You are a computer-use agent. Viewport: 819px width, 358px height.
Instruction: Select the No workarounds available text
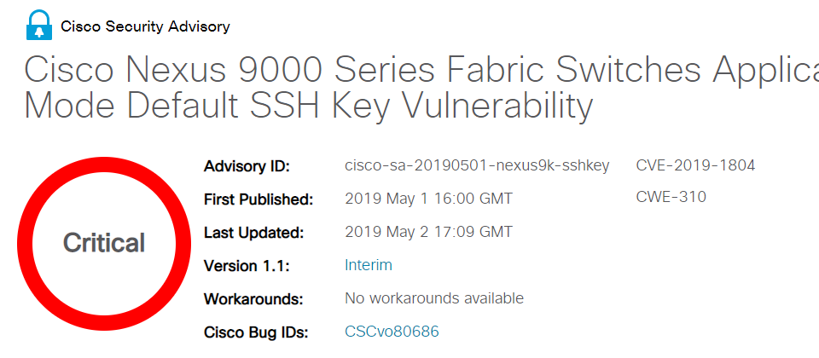point(434,298)
